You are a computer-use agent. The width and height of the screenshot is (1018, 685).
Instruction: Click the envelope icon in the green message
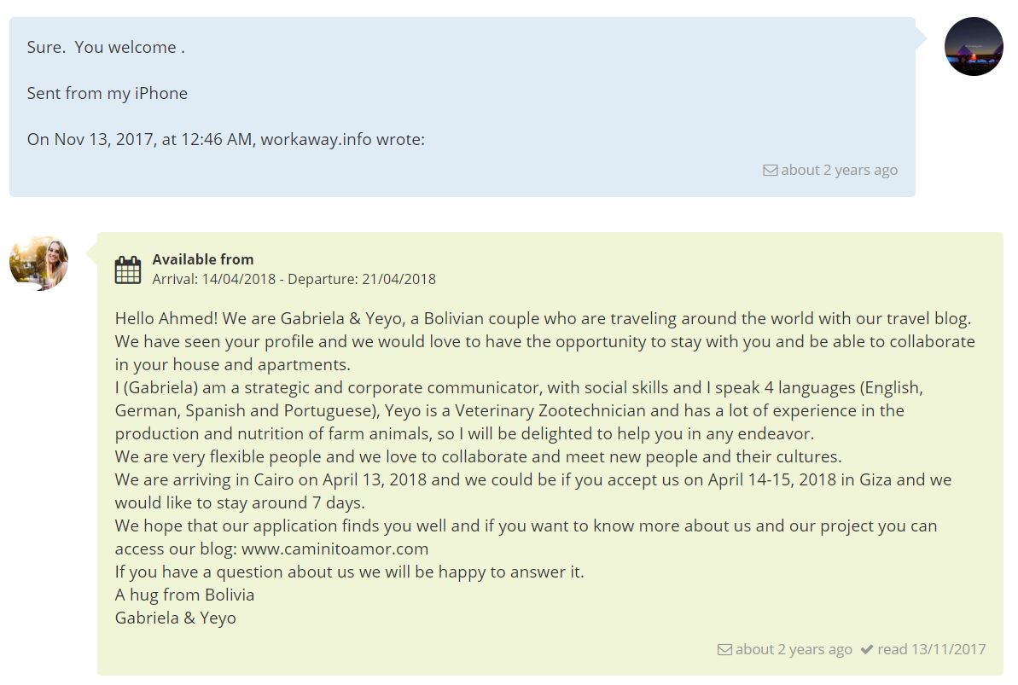coord(724,649)
